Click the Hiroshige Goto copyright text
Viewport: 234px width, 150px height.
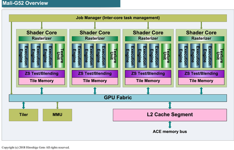coord(35,147)
